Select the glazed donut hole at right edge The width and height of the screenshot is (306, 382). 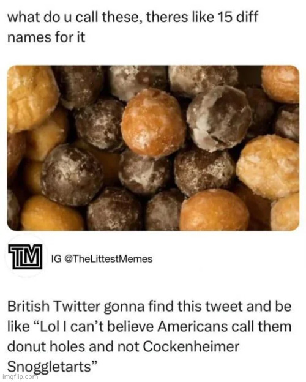(268, 167)
